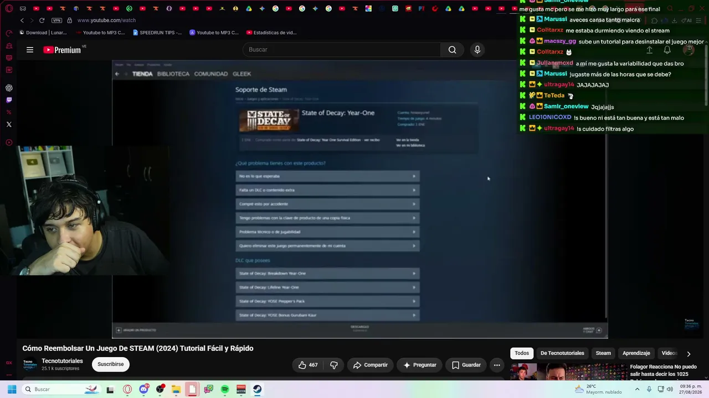Open the 'Folagor Reacciona' recommended video thumbnail
This screenshot has height=398, width=709.
pyautogui.click(x=568, y=373)
